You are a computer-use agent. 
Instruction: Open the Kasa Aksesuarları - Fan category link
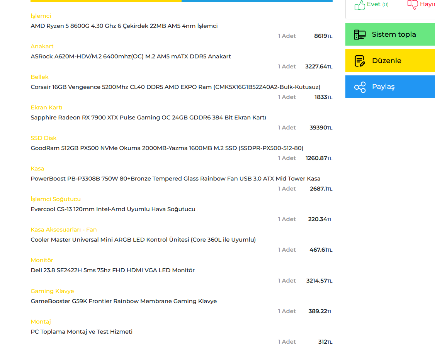coord(63,230)
